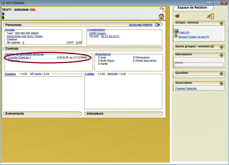
Task: Click the Proposer Souscrire link
Action: pyautogui.click(x=186, y=88)
